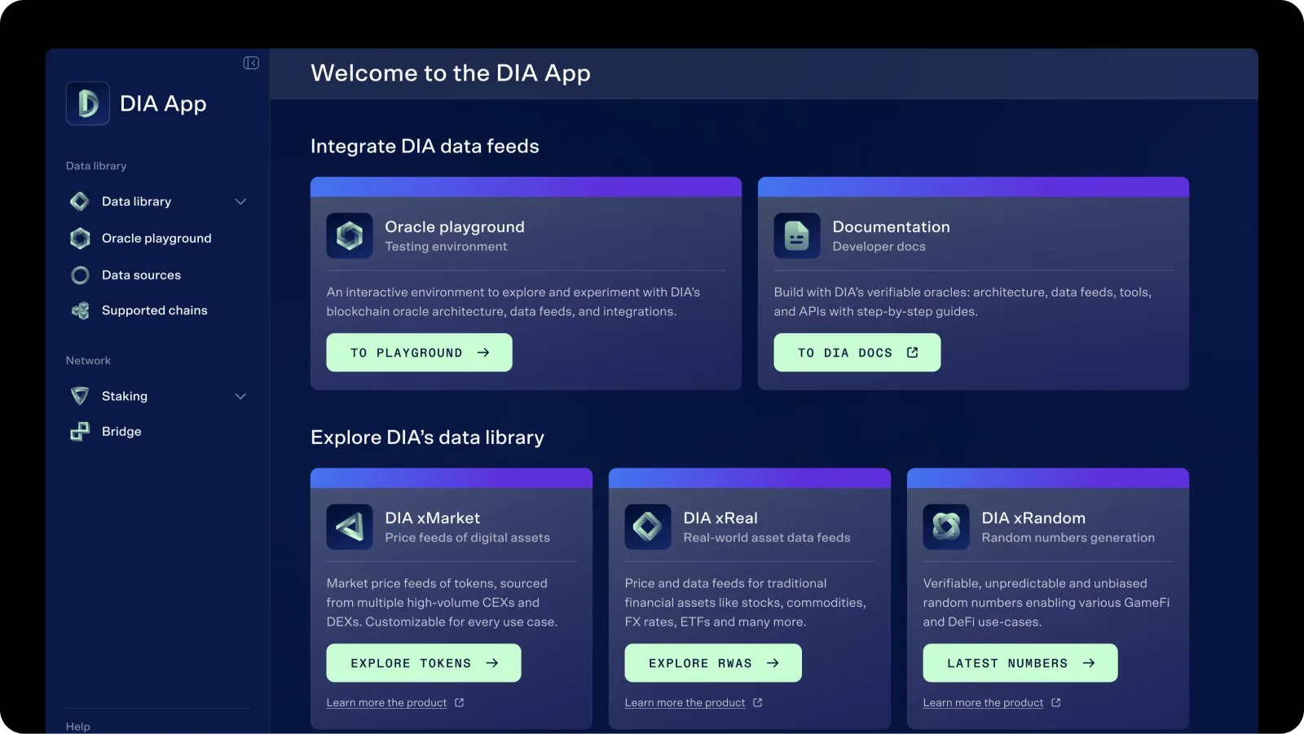Screen dimensions: 1304x734
Task: Click the LATEST NUMBERS button
Action: 1020,663
